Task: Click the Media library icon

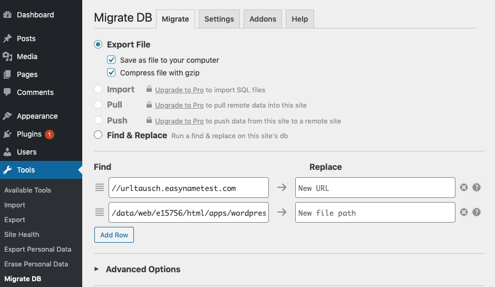Action: [x=7, y=56]
